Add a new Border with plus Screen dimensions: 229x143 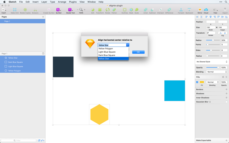226,89
